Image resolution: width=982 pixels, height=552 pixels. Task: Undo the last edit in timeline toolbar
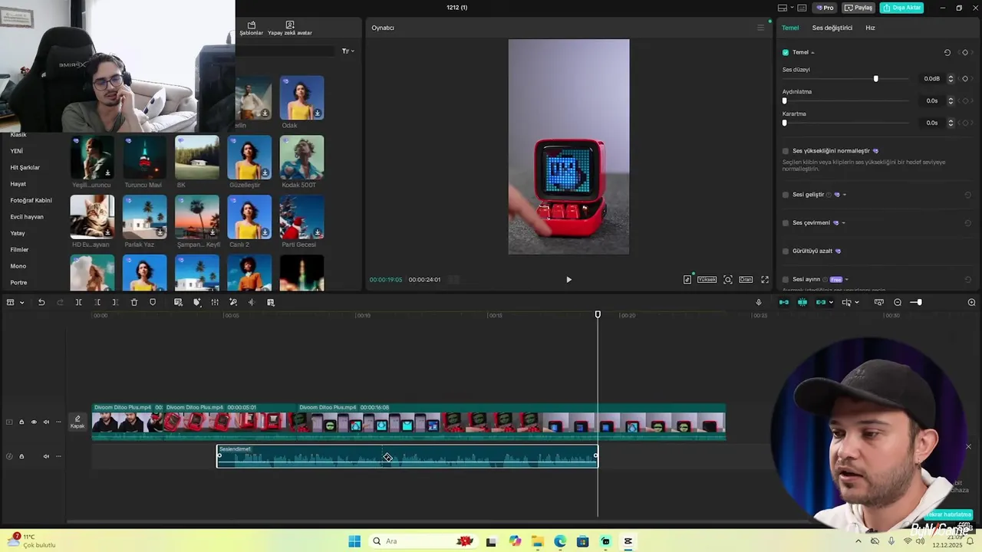41,303
